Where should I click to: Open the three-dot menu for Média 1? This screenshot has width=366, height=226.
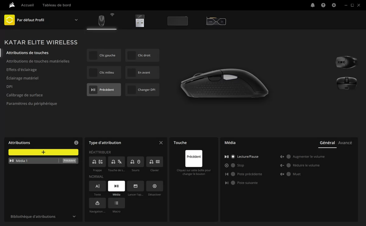59,161
